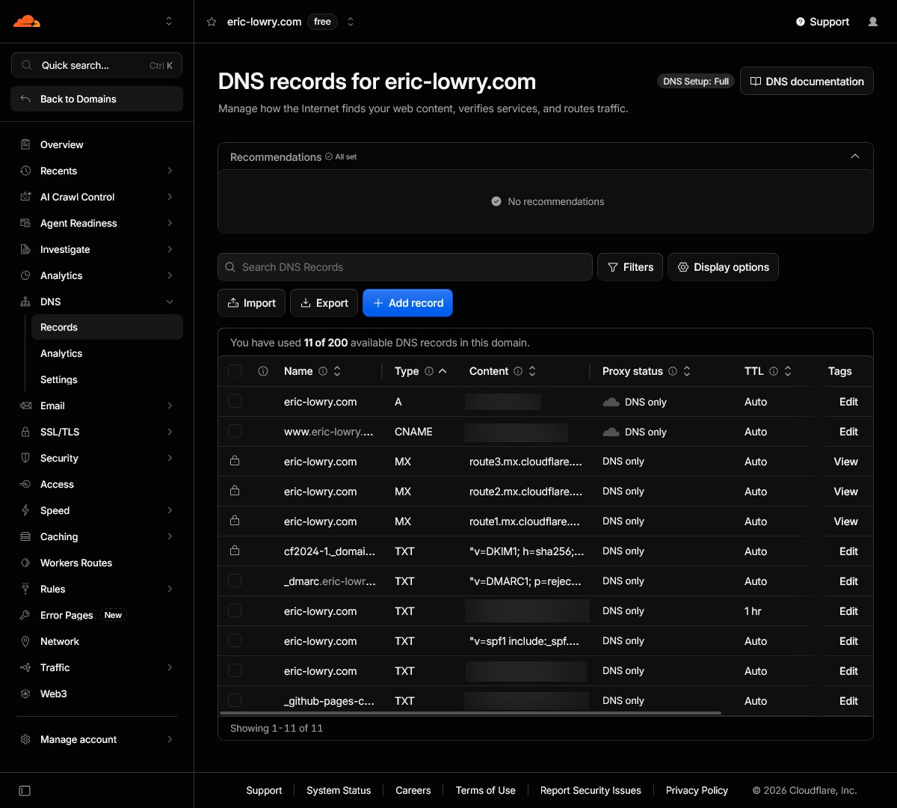The width and height of the screenshot is (897, 808).
Task: Open the Web3 sidebar page
Action: (x=97, y=694)
